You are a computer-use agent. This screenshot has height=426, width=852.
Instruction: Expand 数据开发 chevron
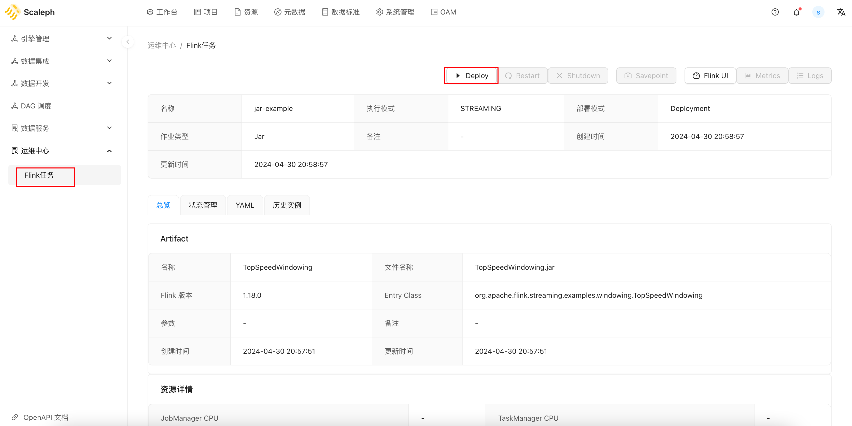click(109, 83)
